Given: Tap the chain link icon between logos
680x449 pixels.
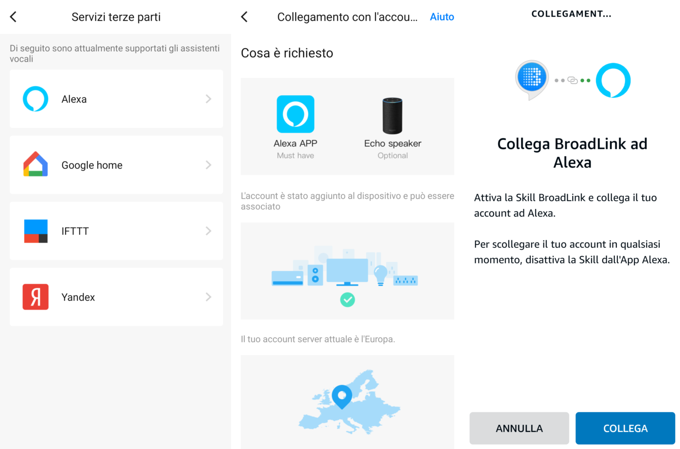Looking at the screenshot, I should (573, 80).
